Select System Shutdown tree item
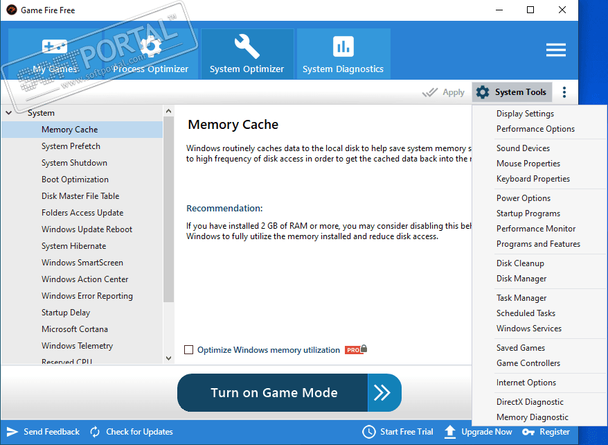608x445 pixels. [74, 163]
